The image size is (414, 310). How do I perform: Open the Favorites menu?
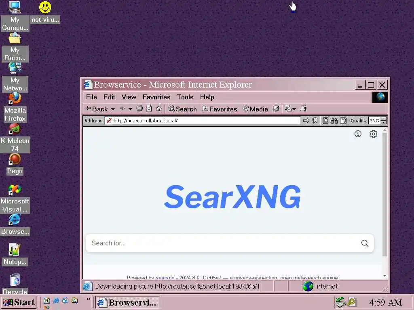(x=156, y=97)
